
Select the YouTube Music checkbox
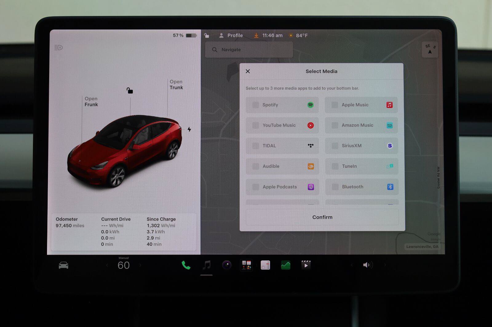[256, 125]
